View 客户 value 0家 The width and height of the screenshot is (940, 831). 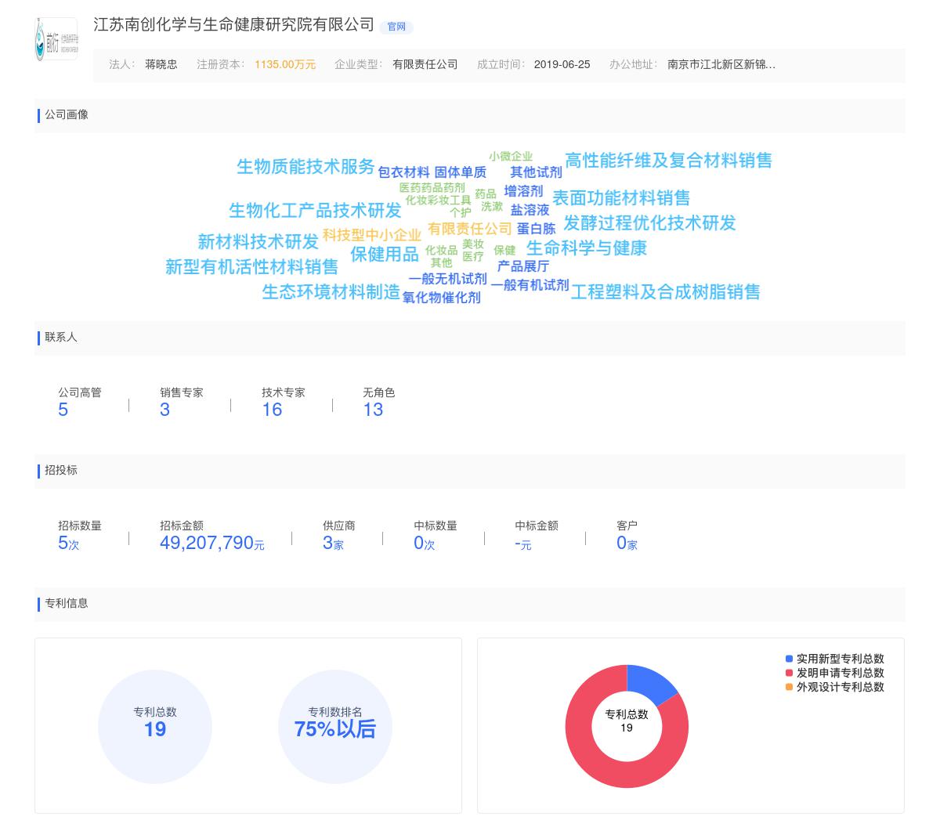[x=627, y=543]
